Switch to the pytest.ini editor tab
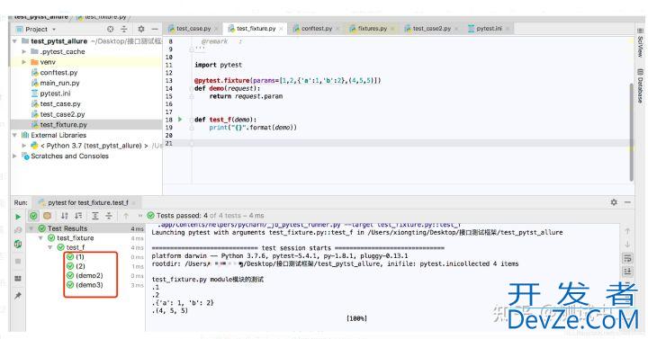The width and height of the screenshot is (648, 339). [489, 29]
